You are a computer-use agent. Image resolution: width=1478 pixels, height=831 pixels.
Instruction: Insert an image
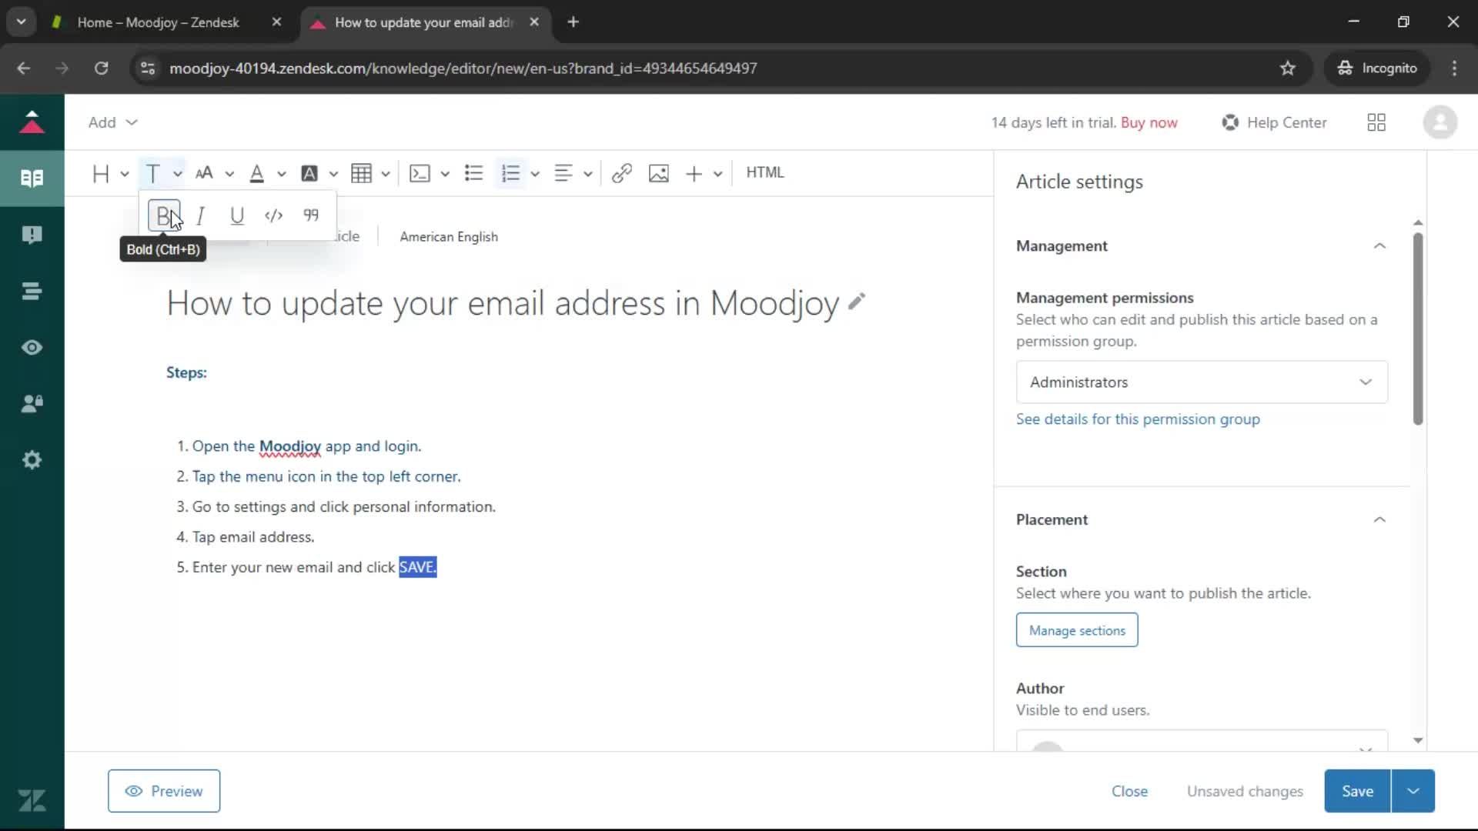[x=659, y=174]
